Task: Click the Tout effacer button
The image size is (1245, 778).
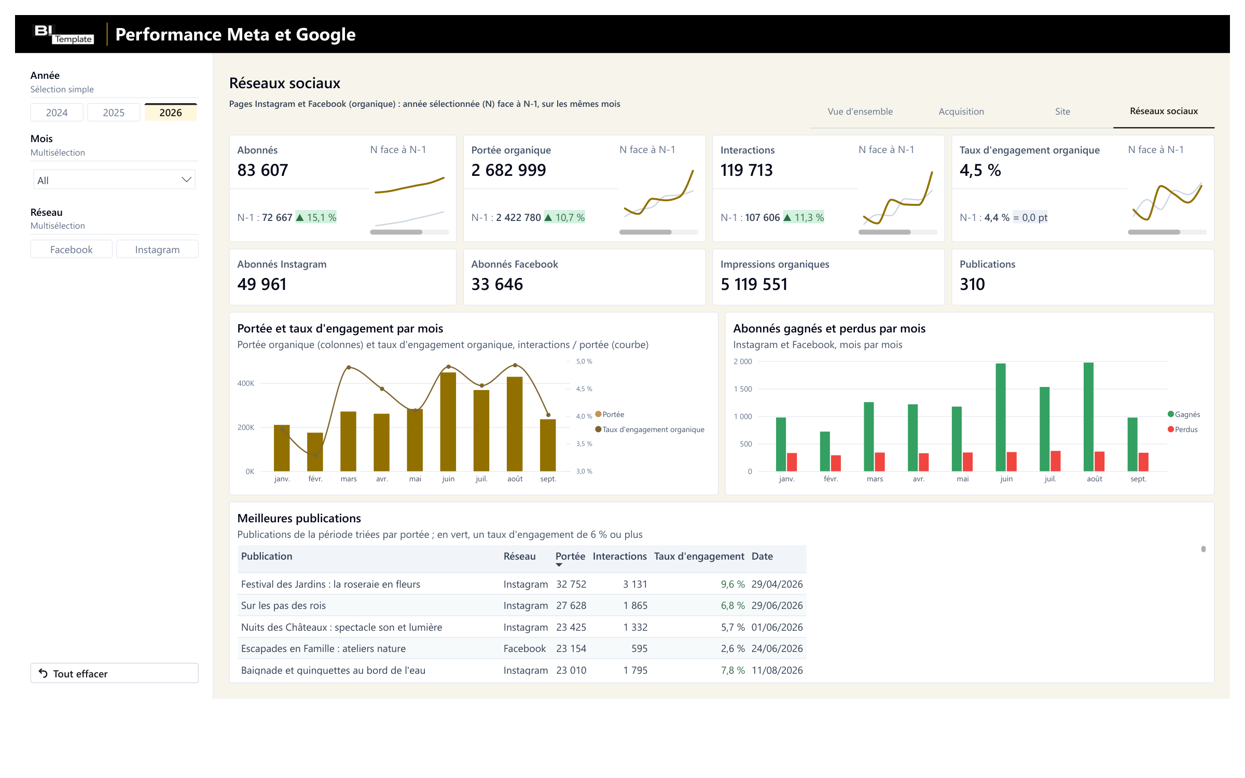Action: tap(114, 673)
